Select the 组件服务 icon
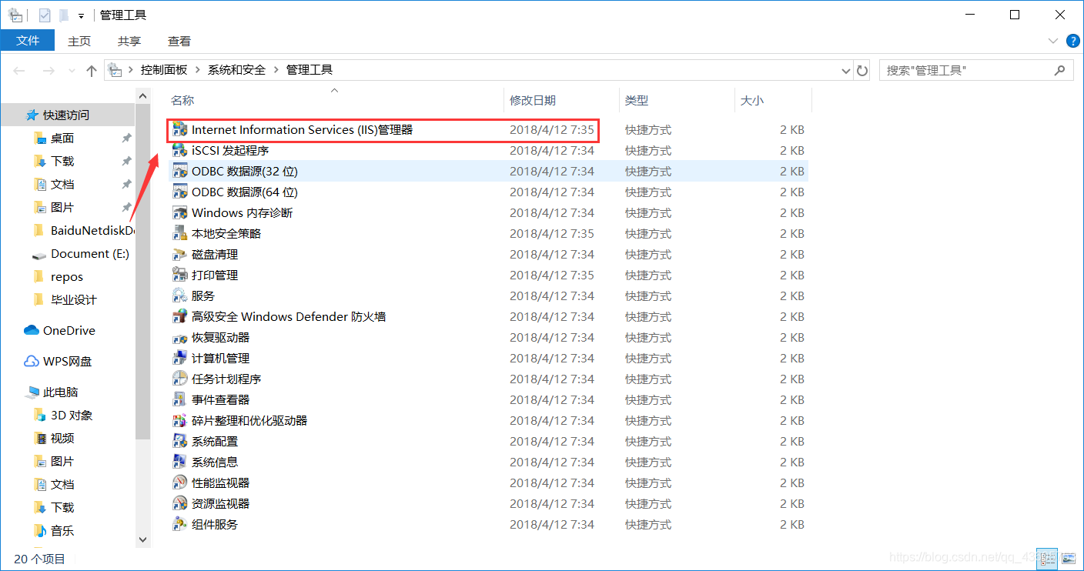Viewport: 1084px width, 571px height. [x=179, y=524]
